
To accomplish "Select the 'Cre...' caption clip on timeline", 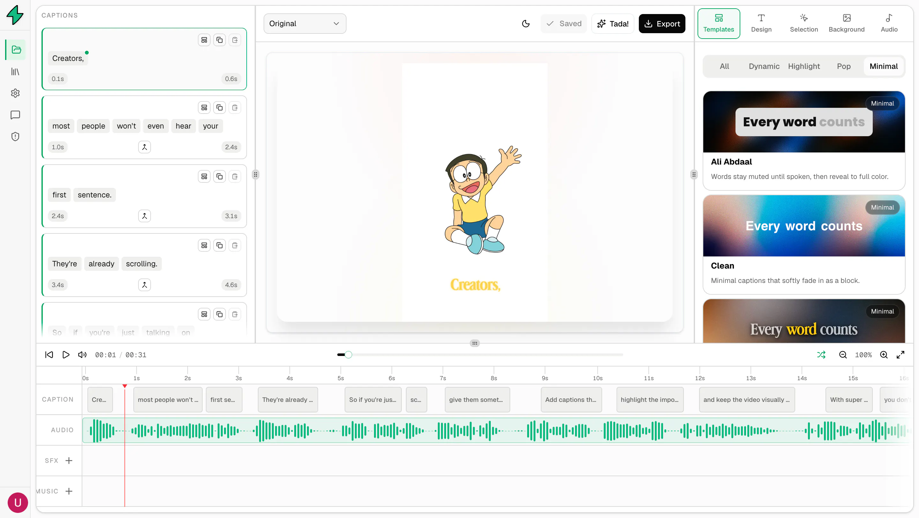I will click(100, 400).
